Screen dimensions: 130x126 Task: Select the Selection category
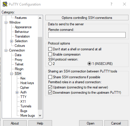click(21, 41)
